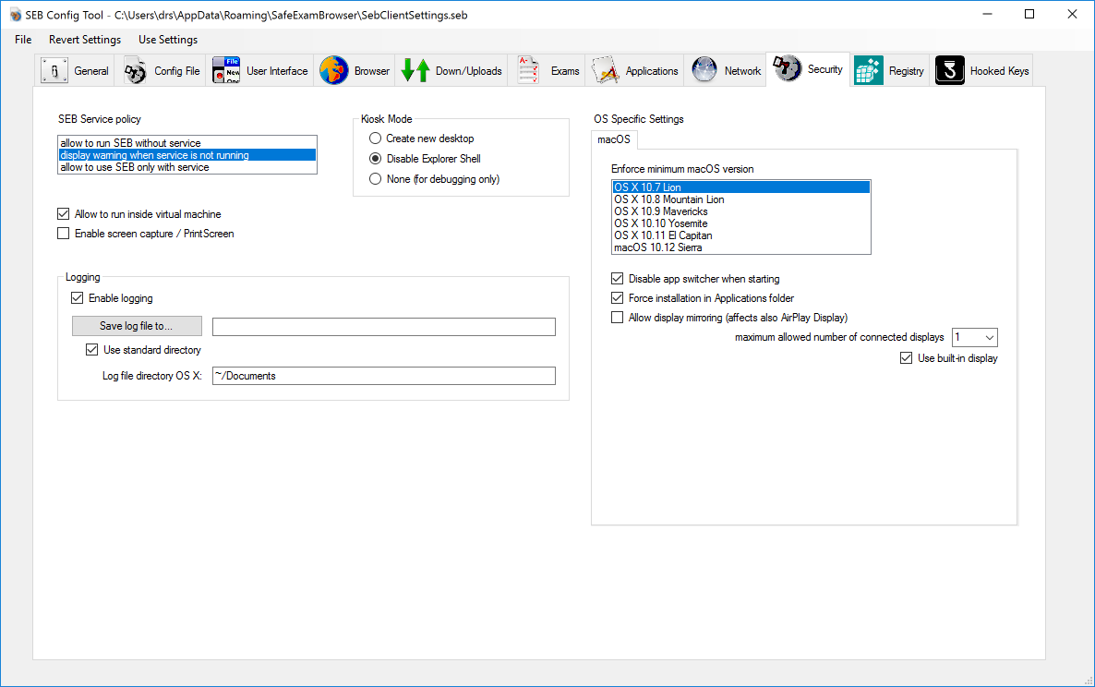1095x687 pixels.
Task: Open the Applications tab
Action: click(x=635, y=70)
